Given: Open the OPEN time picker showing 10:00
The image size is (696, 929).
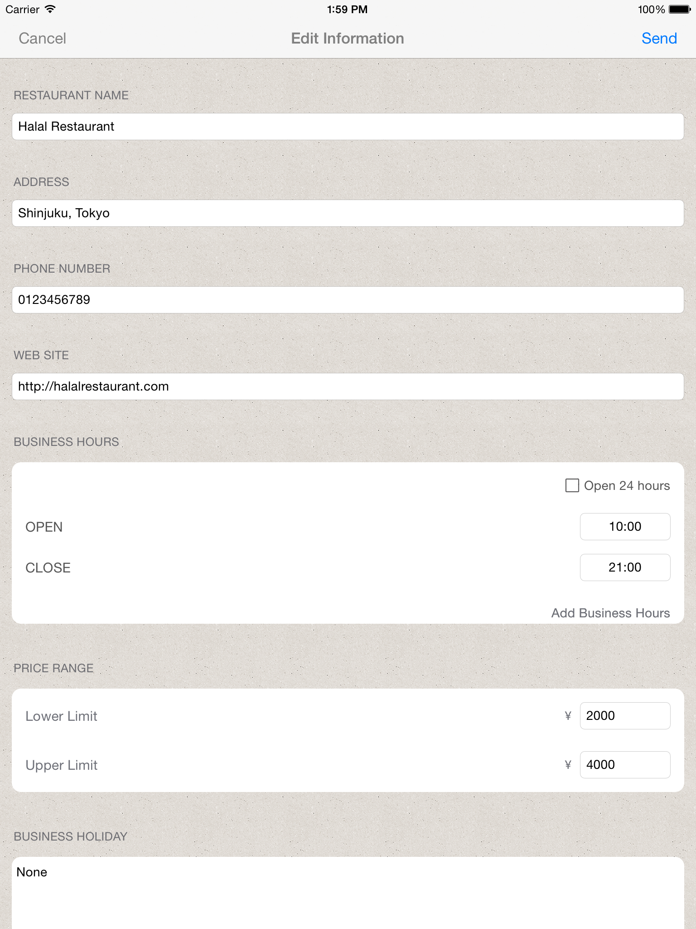Looking at the screenshot, I should (625, 527).
